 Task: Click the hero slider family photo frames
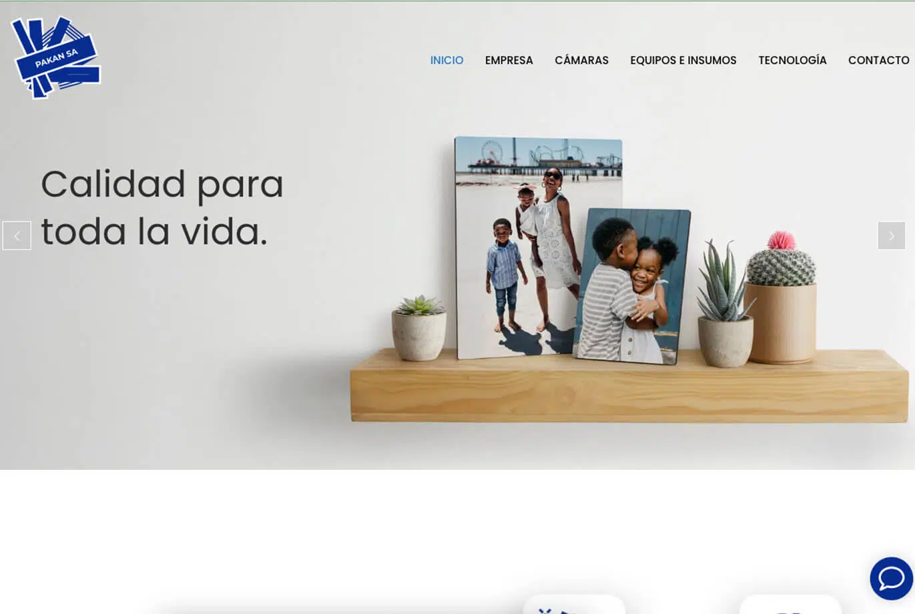573,250
